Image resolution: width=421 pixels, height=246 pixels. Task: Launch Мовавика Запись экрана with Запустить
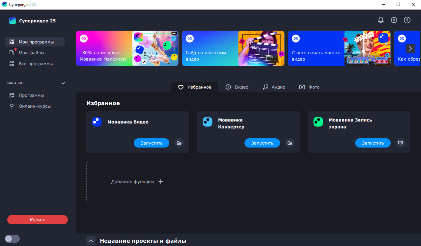(373, 143)
